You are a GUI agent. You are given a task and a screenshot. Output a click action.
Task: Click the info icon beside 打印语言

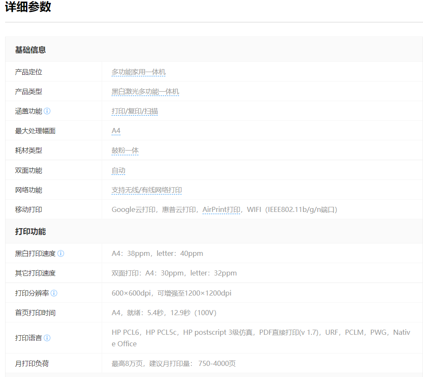[47, 338]
